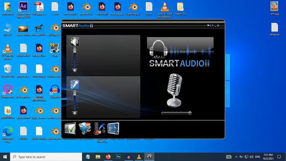Select the large microphone image in SmartAudio
Viewport: 286px width, 161px height.
174,90
